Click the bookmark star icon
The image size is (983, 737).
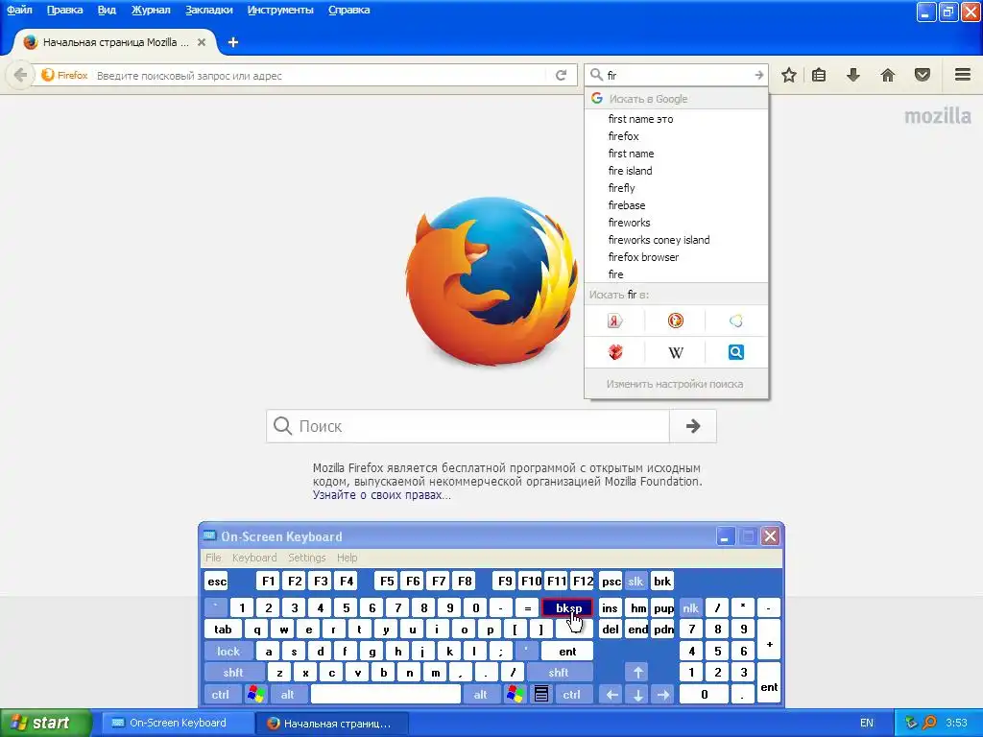tap(789, 75)
